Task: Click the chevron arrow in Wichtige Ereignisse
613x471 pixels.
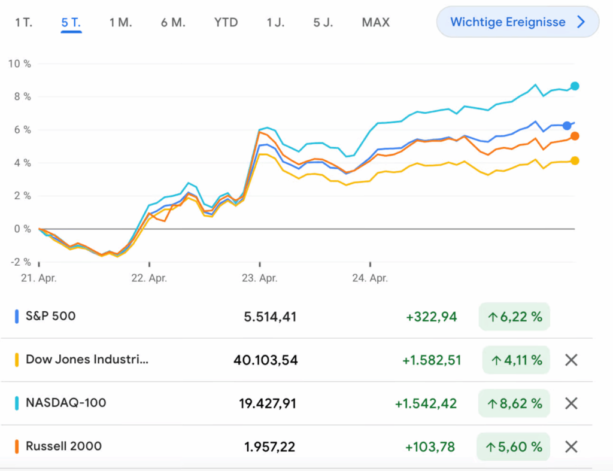Action: pyautogui.click(x=580, y=22)
